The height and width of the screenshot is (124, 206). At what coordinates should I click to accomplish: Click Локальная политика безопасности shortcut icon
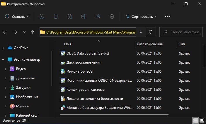(63, 99)
